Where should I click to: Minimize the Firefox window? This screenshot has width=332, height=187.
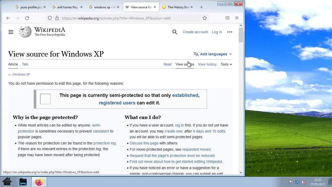click(221, 4)
